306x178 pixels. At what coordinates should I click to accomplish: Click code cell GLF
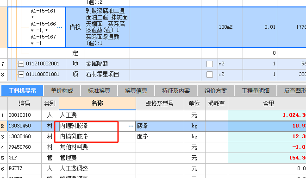(25, 158)
